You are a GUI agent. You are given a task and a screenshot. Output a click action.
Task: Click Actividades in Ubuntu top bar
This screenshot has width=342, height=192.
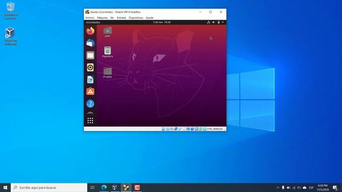[93, 22]
